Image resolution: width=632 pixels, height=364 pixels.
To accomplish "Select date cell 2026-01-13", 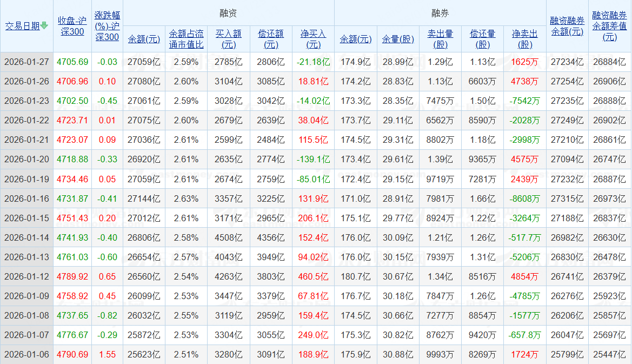I will pyautogui.click(x=26, y=257).
